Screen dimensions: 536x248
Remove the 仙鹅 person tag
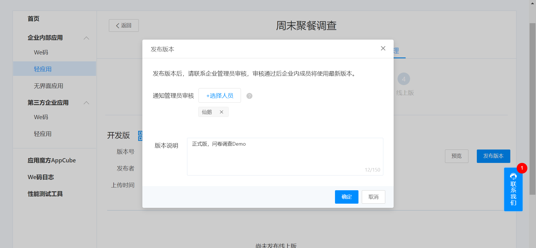pyautogui.click(x=221, y=112)
